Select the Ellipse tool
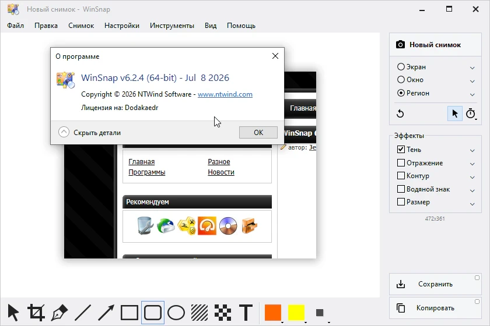The image size is (490, 326). (x=176, y=313)
